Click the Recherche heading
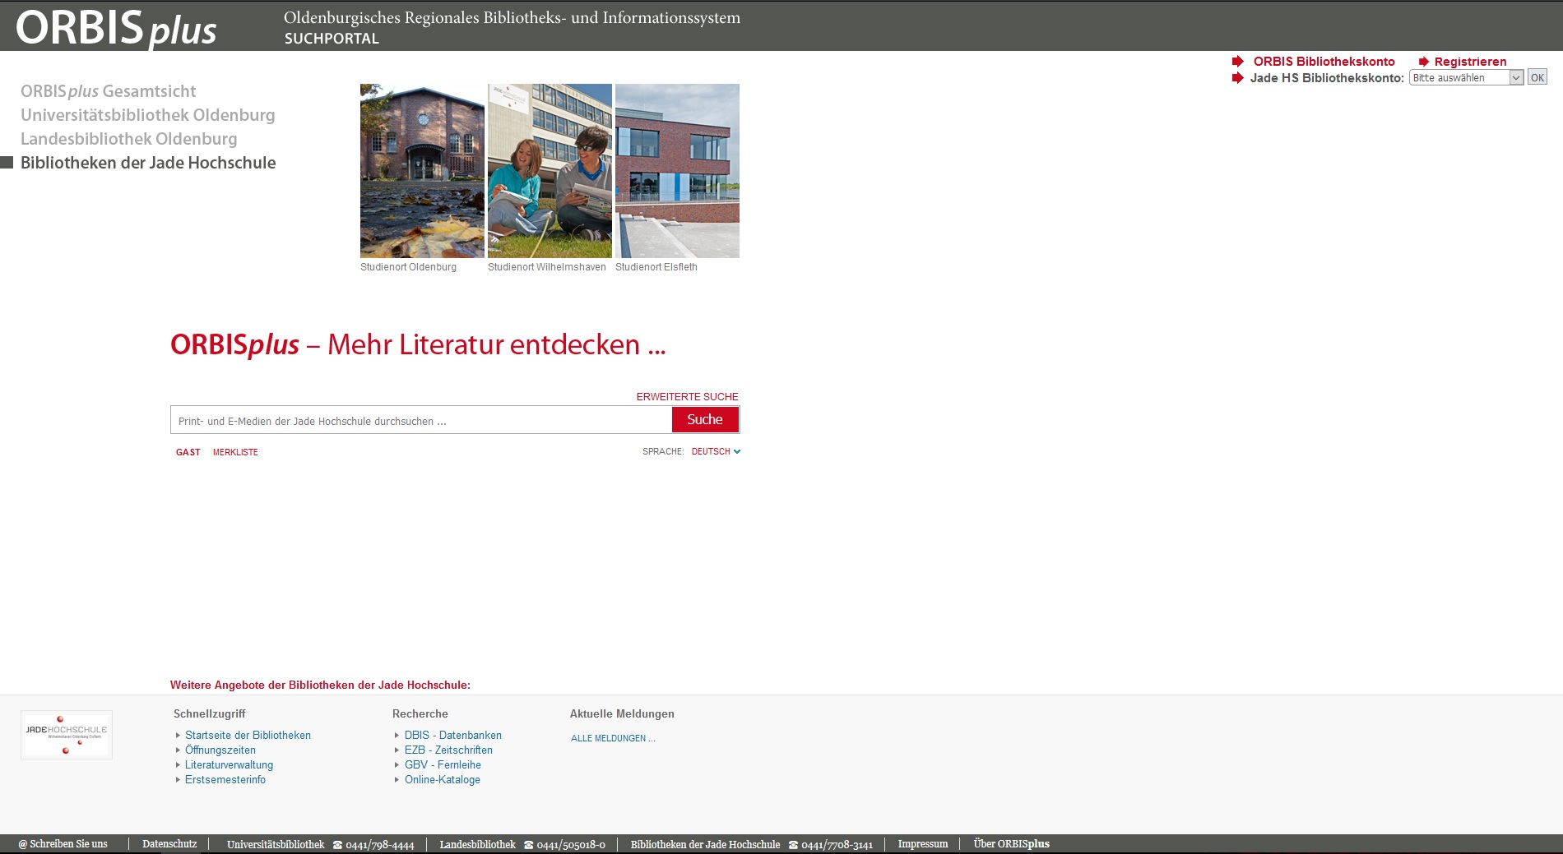 click(x=420, y=714)
